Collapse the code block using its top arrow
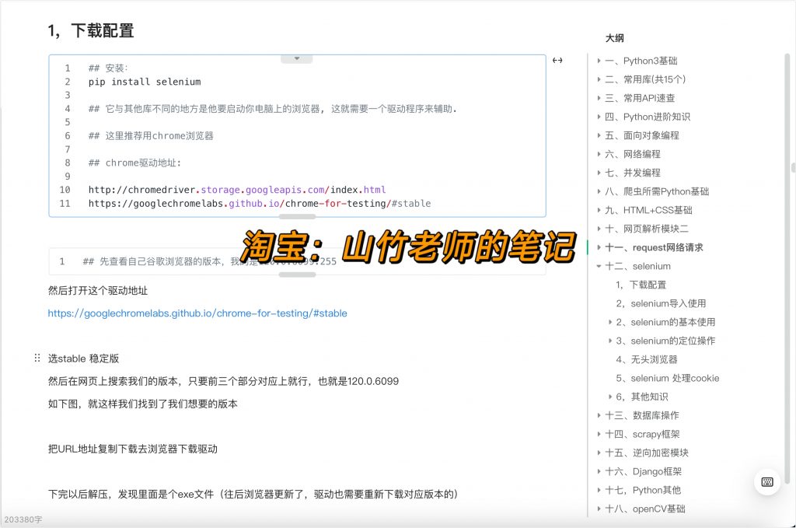Image resolution: width=796 pixels, height=528 pixels. (x=297, y=58)
